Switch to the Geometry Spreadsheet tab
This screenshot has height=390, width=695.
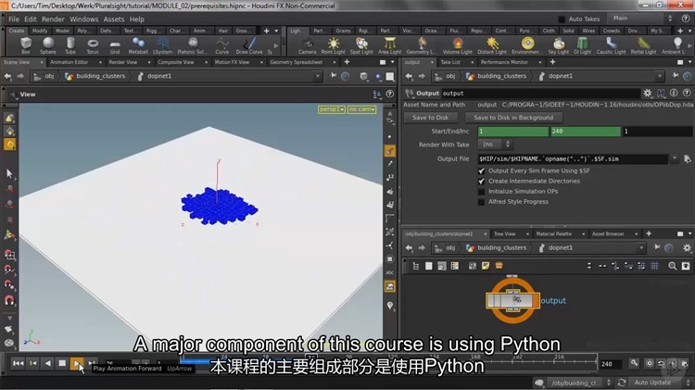coord(297,62)
